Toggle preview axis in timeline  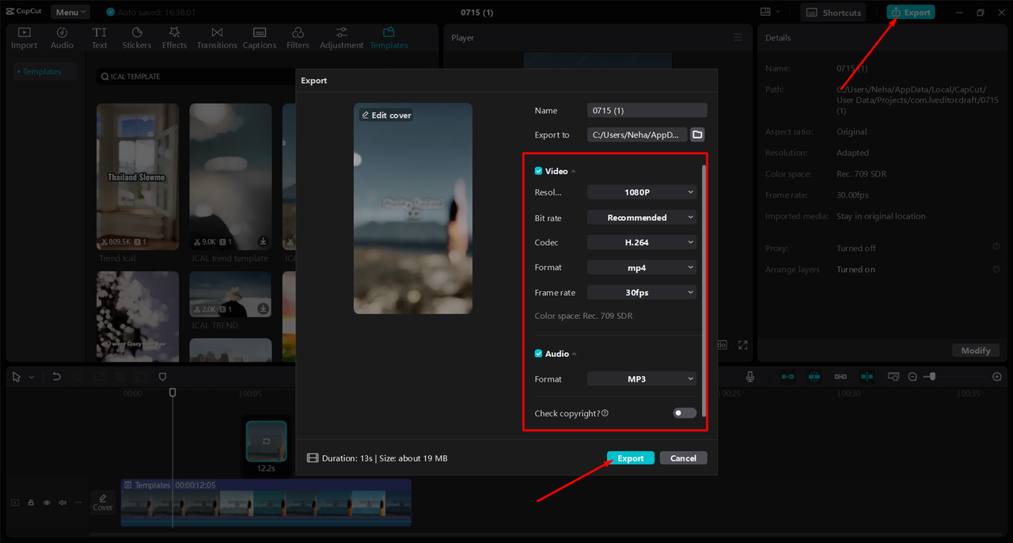(x=867, y=377)
